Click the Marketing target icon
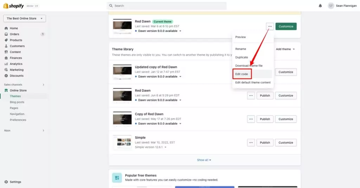Viewport: 360px width, 188px height. coord(6,70)
